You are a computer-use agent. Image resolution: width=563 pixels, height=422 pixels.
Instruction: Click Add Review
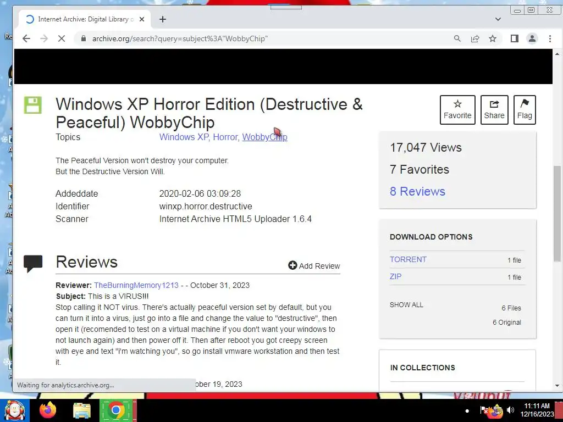[x=314, y=266]
